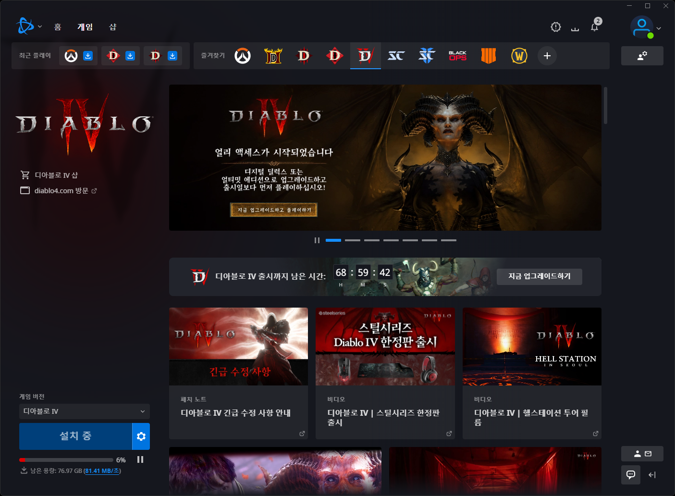Click 지금 업그레이드하고 플레이하기 banner button

coord(274,210)
